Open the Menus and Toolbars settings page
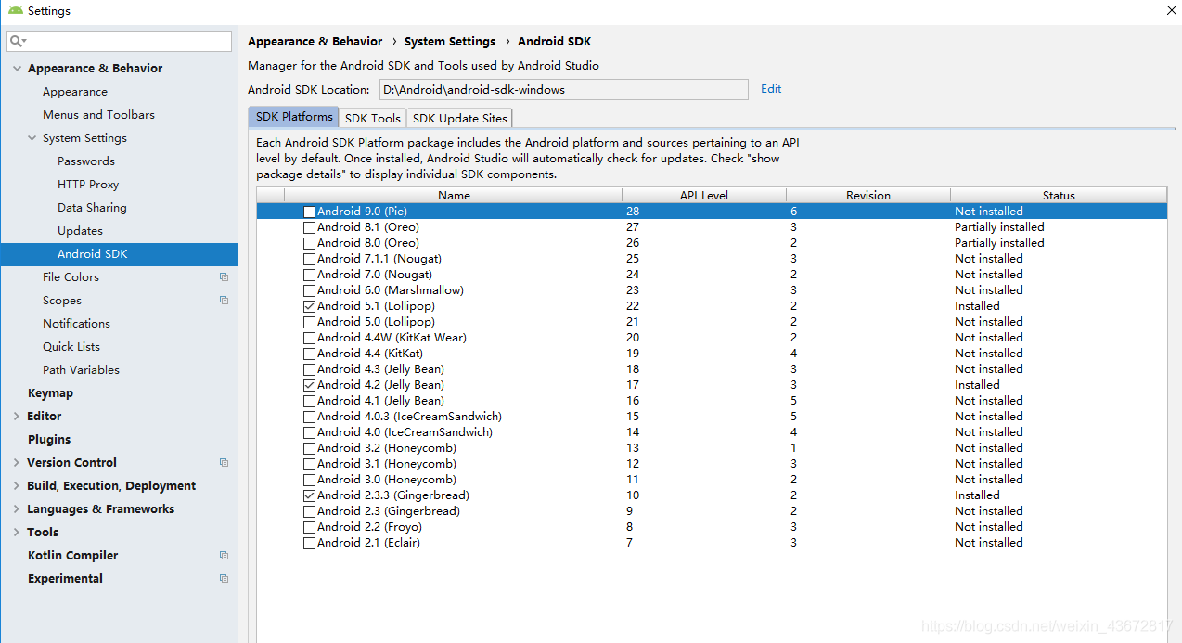 (98, 115)
